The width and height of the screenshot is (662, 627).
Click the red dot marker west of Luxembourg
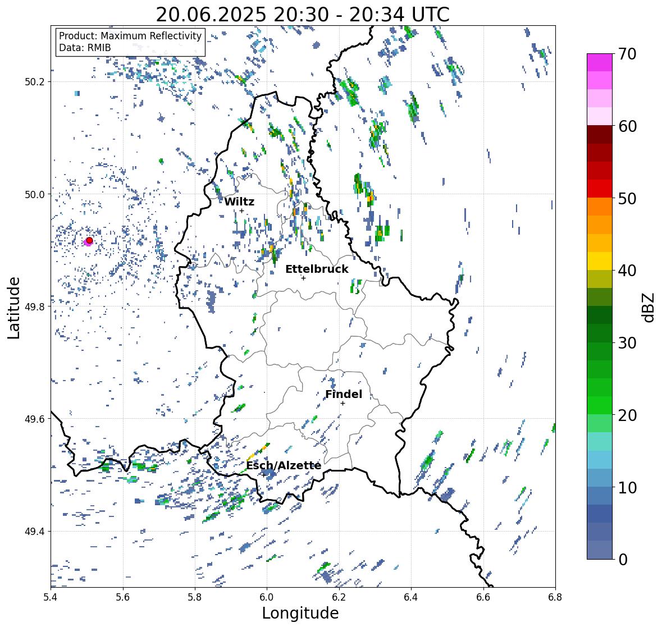[x=89, y=240]
